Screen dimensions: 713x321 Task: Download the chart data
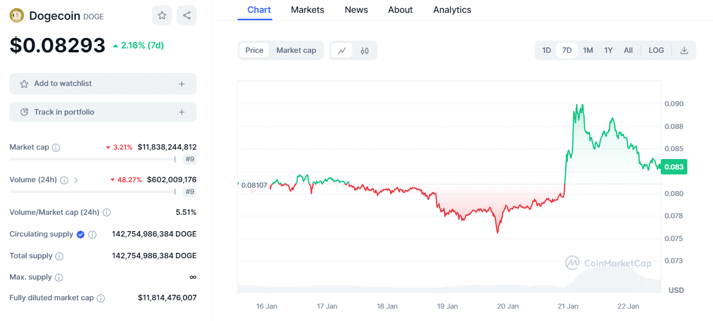pos(684,50)
